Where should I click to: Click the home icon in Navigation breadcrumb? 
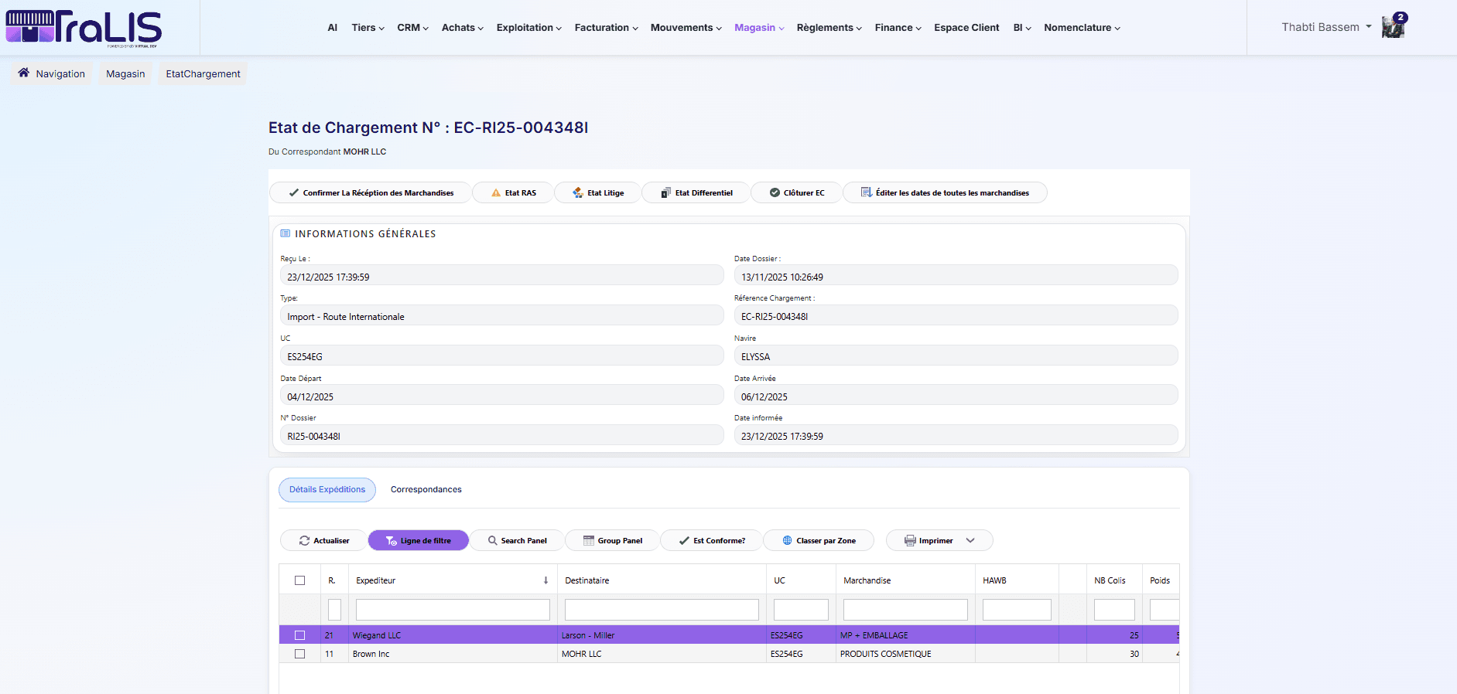point(24,73)
